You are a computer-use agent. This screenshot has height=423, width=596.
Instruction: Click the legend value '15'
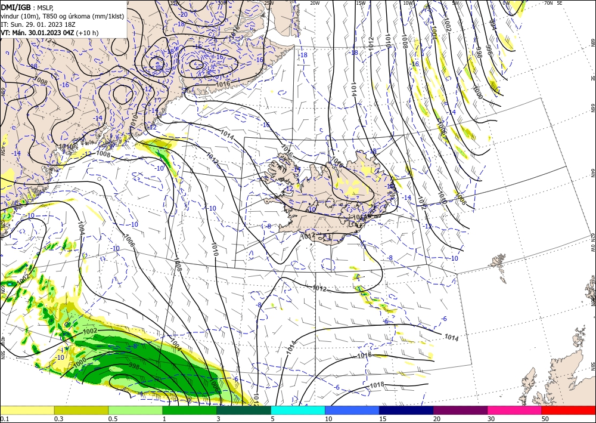coord(383,419)
